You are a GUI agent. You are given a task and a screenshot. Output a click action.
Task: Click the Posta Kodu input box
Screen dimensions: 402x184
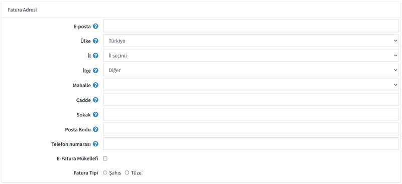click(x=251, y=129)
